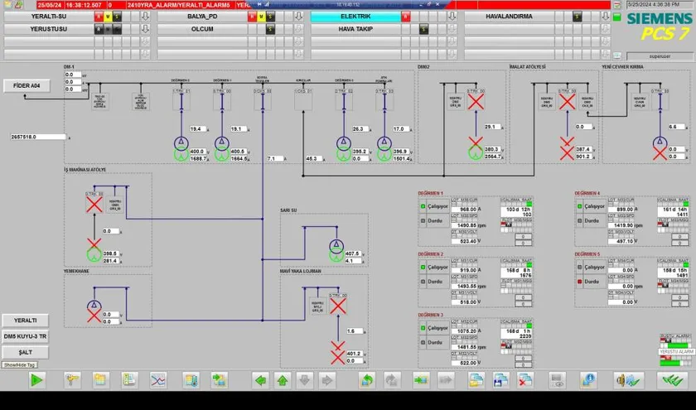Click the DM5 KUYU-3 TR button

(x=25, y=336)
